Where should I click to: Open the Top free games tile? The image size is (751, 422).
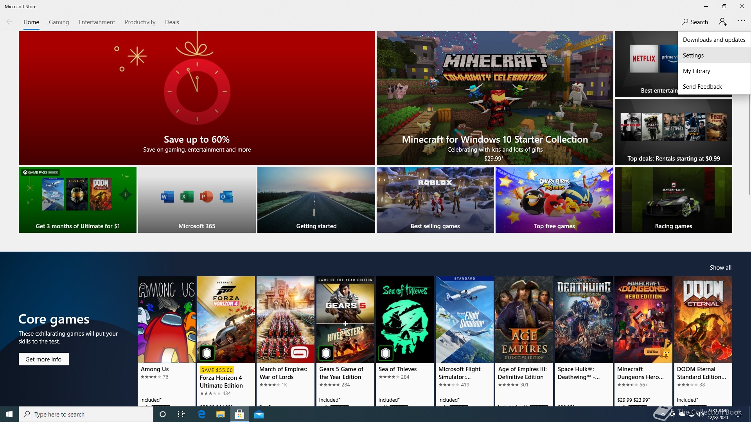point(554,200)
